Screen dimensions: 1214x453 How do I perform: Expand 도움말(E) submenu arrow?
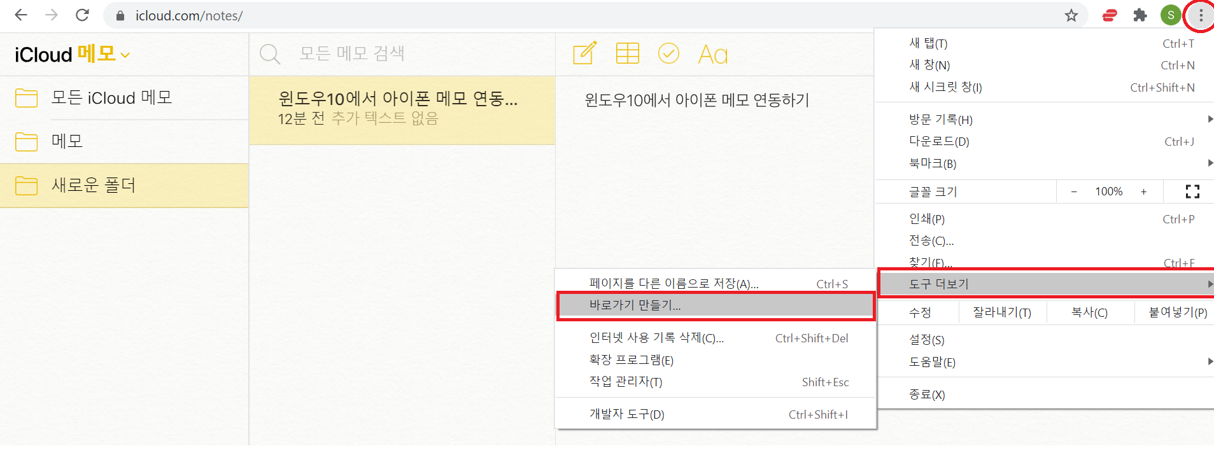pyautogui.click(x=1210, y=361)
